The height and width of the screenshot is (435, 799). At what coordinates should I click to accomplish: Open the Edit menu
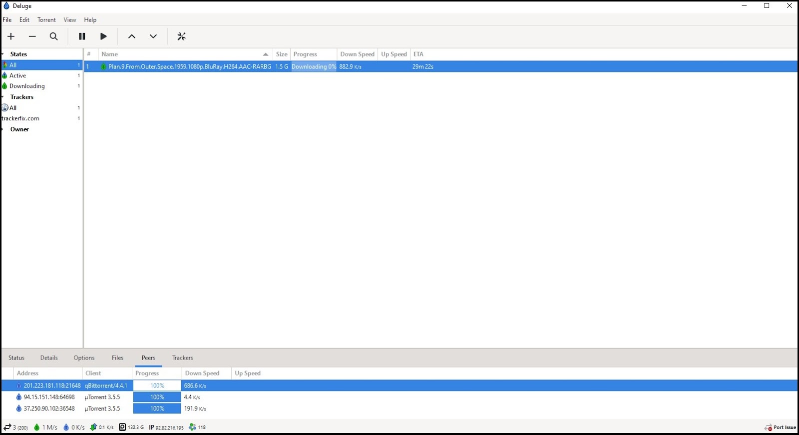tap(24, 20)
